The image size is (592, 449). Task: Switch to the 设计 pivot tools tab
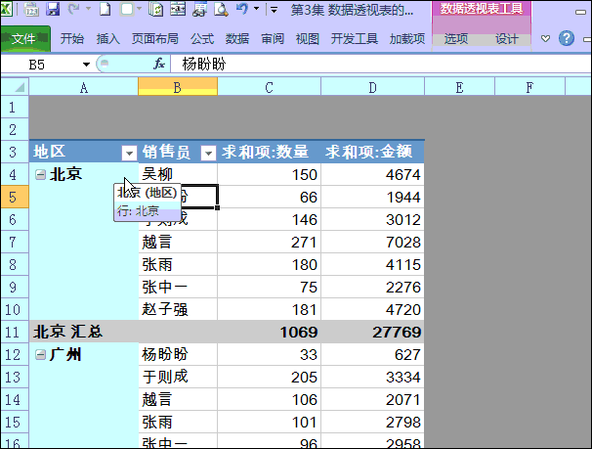507,39
